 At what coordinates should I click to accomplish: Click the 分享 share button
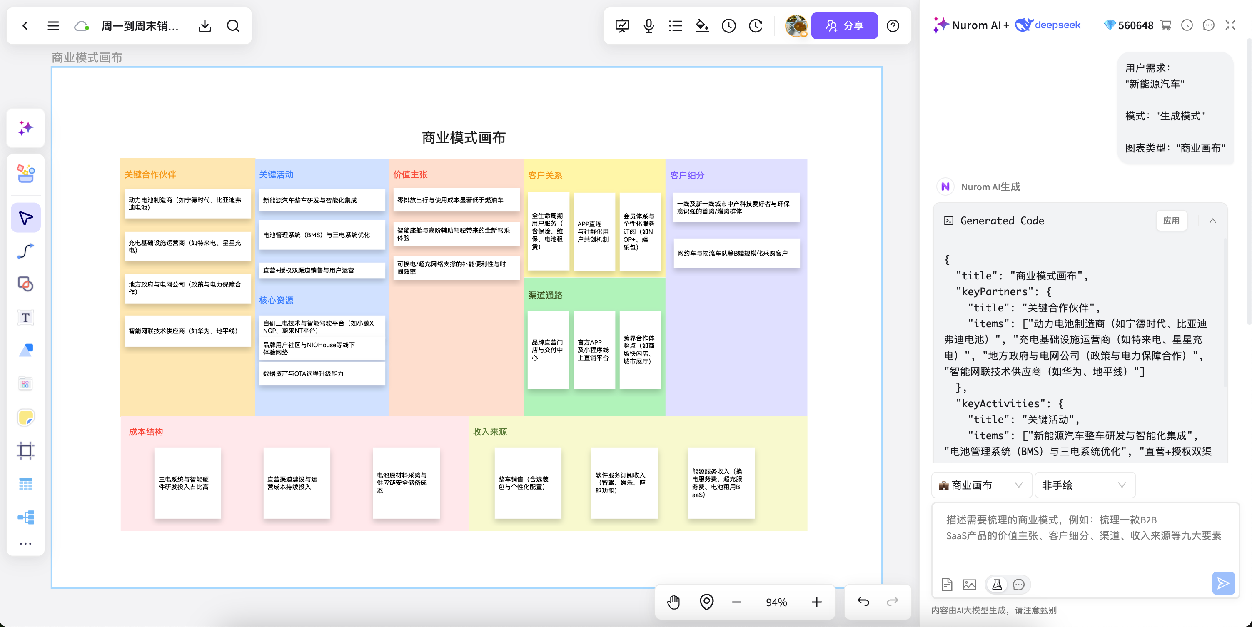click(x=845, y=26)
